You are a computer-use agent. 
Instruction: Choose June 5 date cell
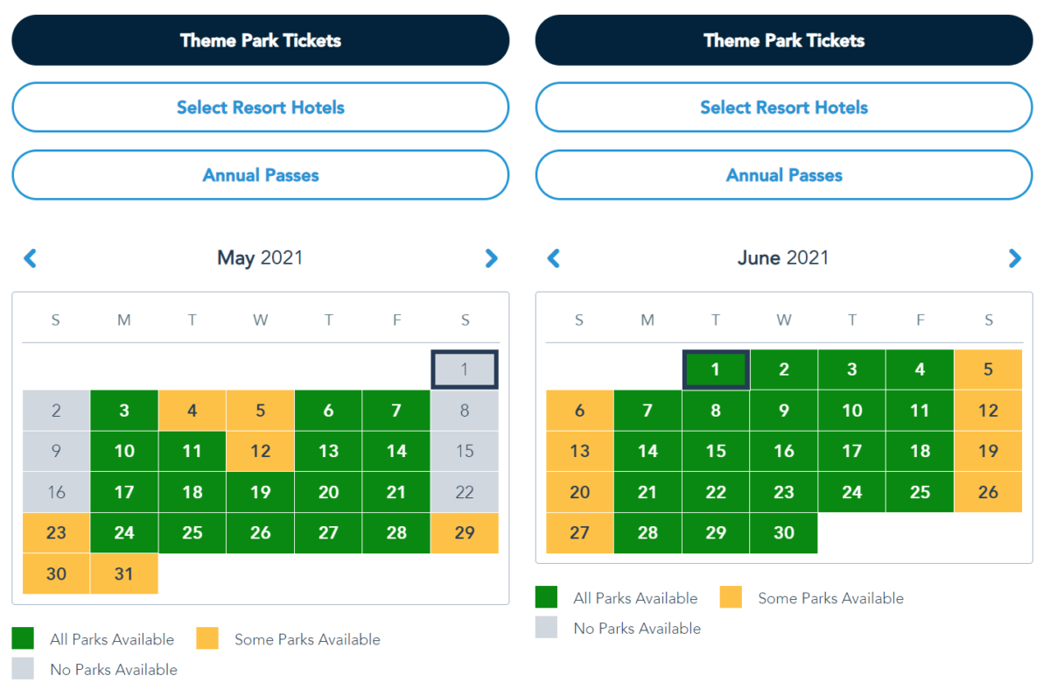988,370
